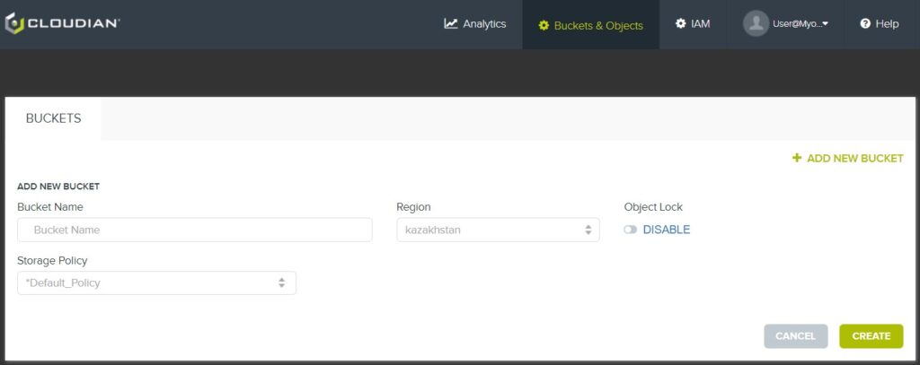Focus the Bucket Name input field
The width and height of the screenshot is (920, 365).
pos(195,230)
